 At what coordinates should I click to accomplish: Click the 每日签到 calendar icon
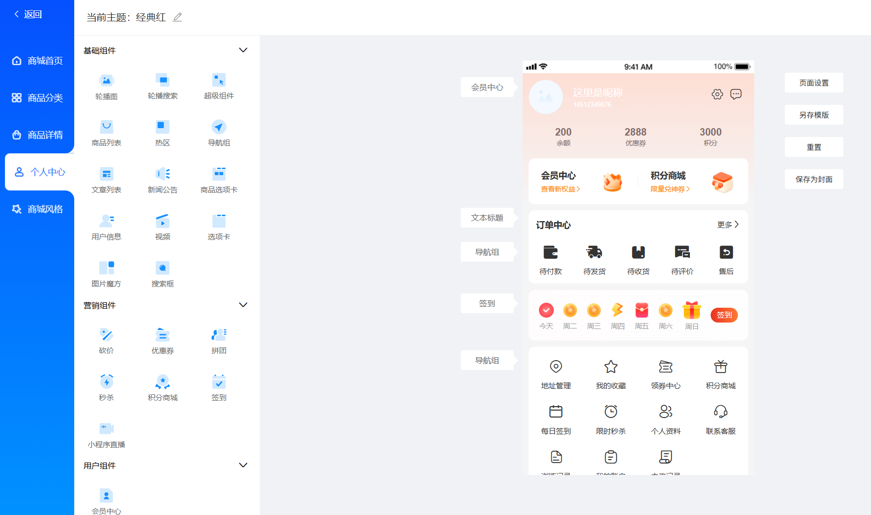point(556,412)
